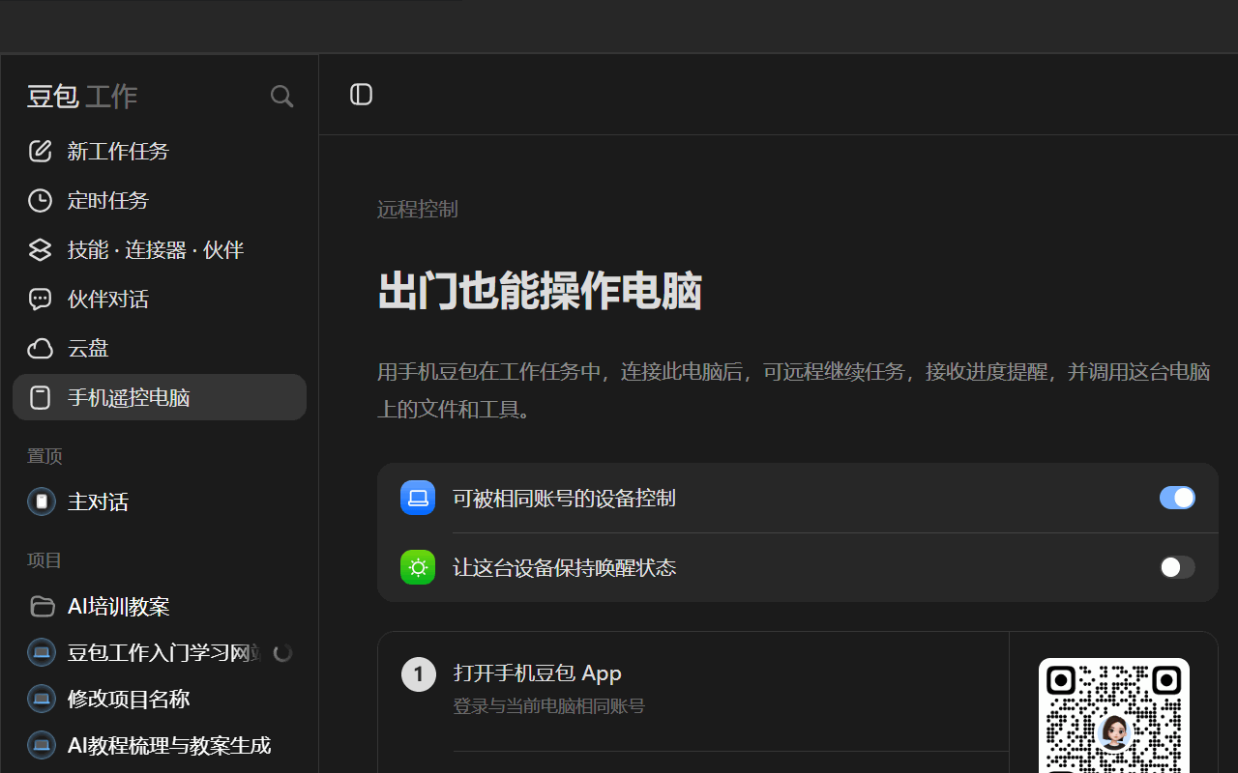The height and width of the screenshot is (773, 1238).
Task: Click the phone icon beside 手机遥控电脑
Action: pyautogui.click(x=40, y=397)
